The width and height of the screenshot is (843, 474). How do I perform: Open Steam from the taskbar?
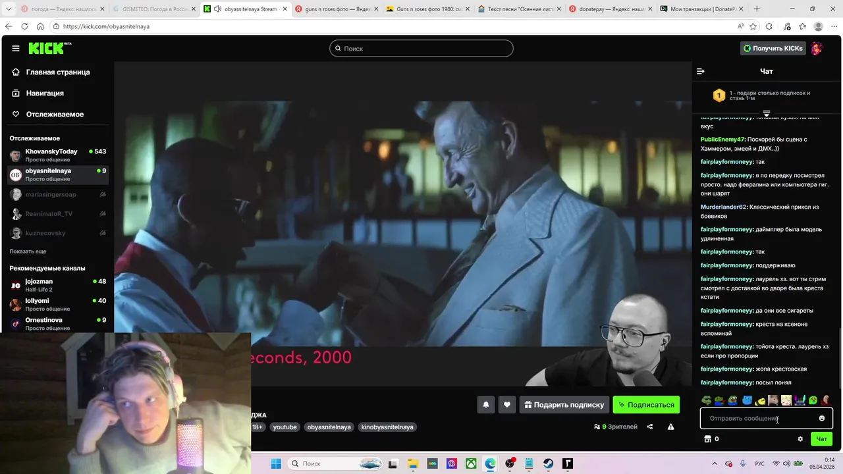pyautogui.click(x=549, y=463)
